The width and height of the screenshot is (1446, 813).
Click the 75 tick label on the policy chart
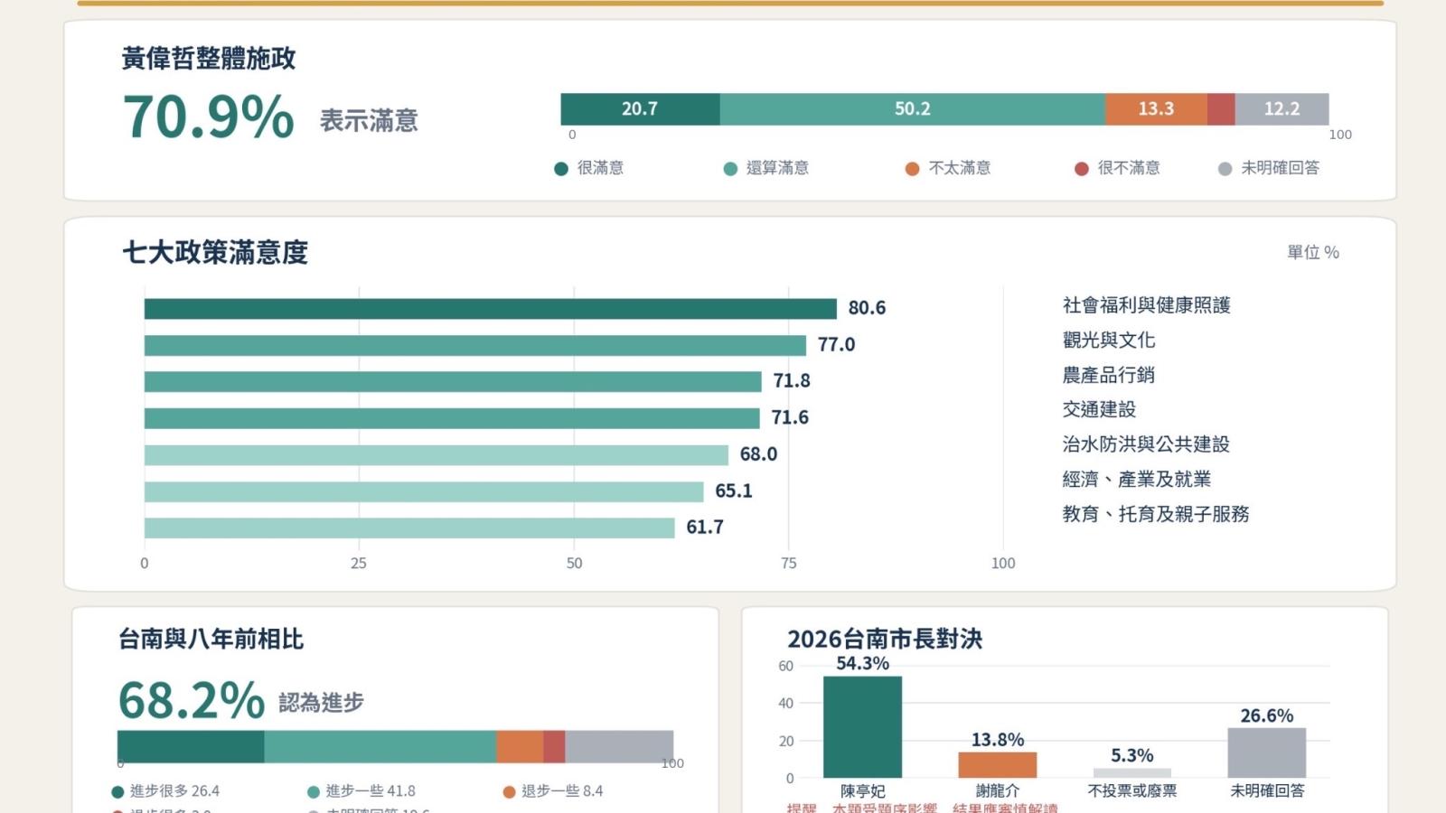(x=789, y=564)
